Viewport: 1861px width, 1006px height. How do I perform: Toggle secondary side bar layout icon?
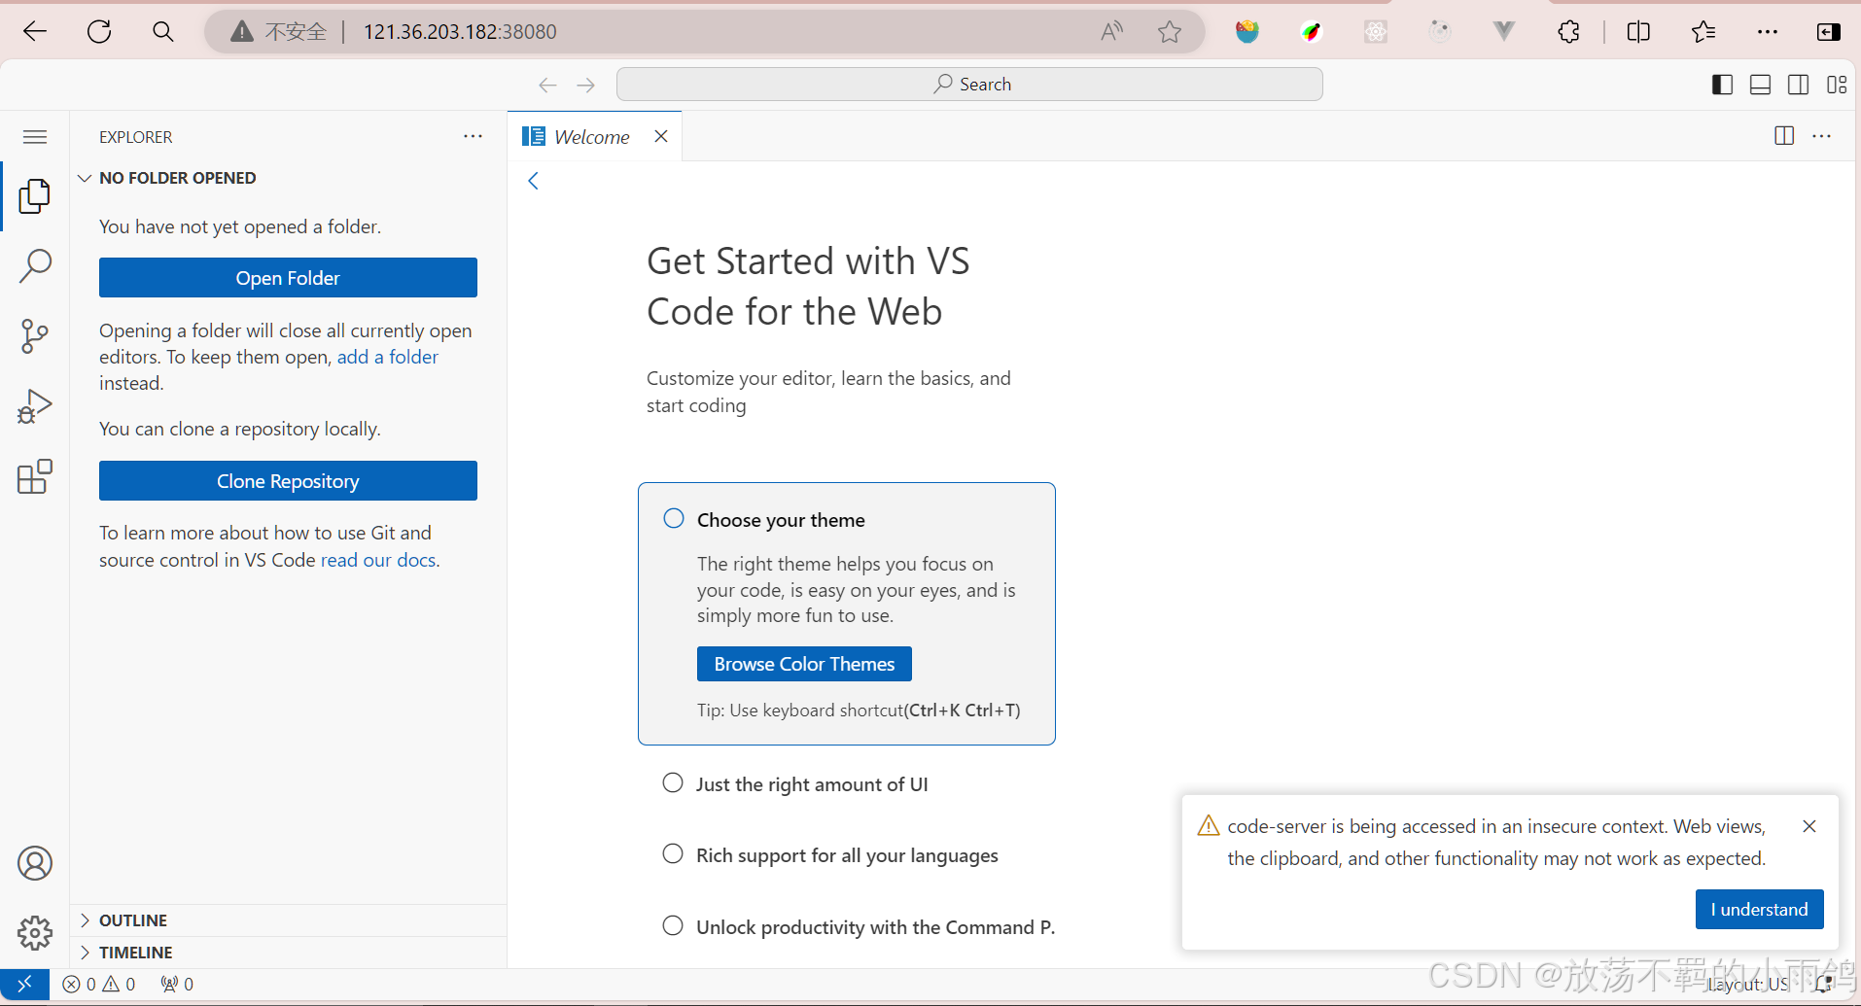[x=1799, y=85]
